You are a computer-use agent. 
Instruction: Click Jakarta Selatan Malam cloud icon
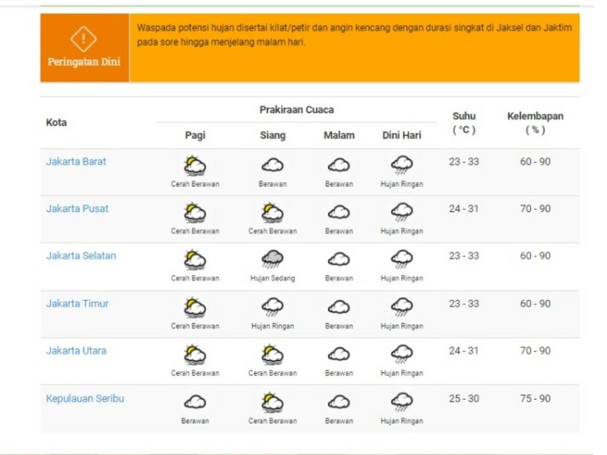(x=338, y=259)
